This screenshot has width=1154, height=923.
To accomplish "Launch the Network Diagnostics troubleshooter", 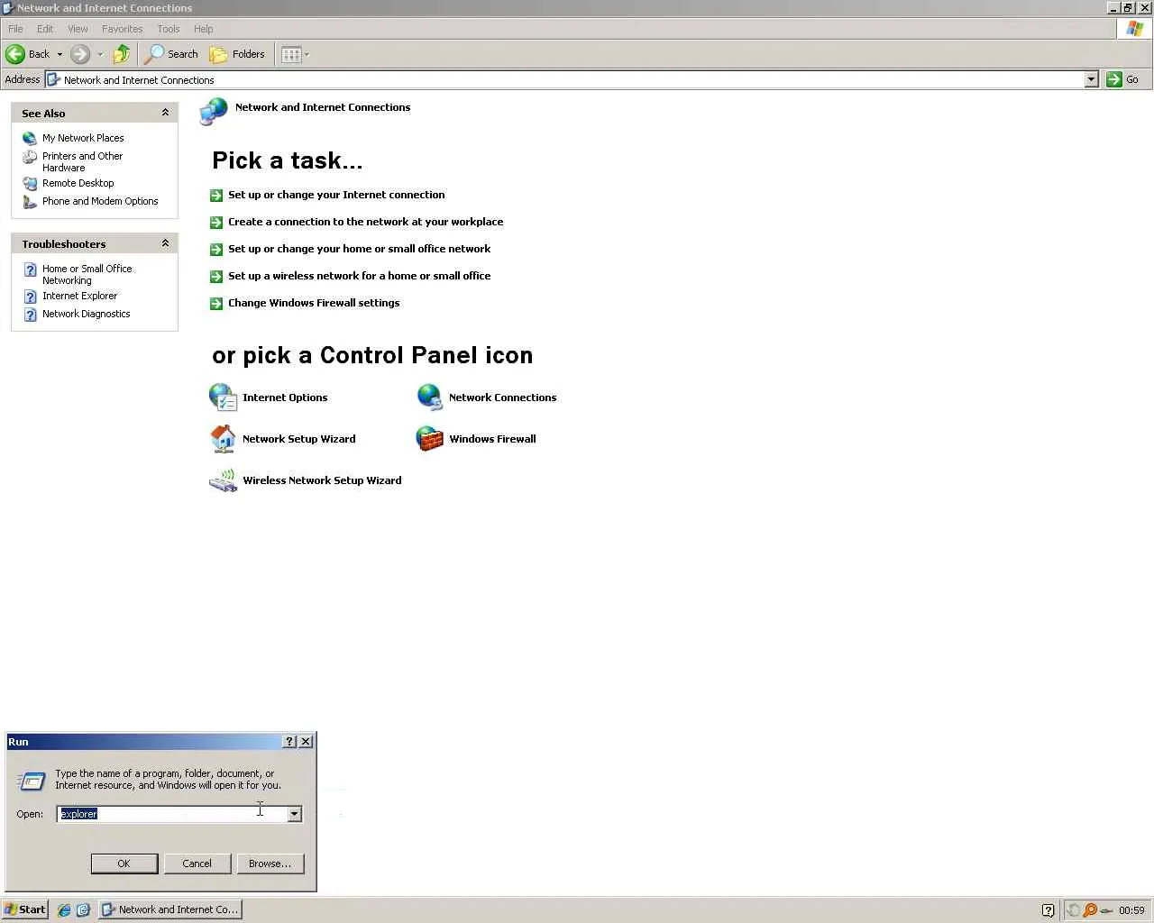I will [x=77, y=314].
